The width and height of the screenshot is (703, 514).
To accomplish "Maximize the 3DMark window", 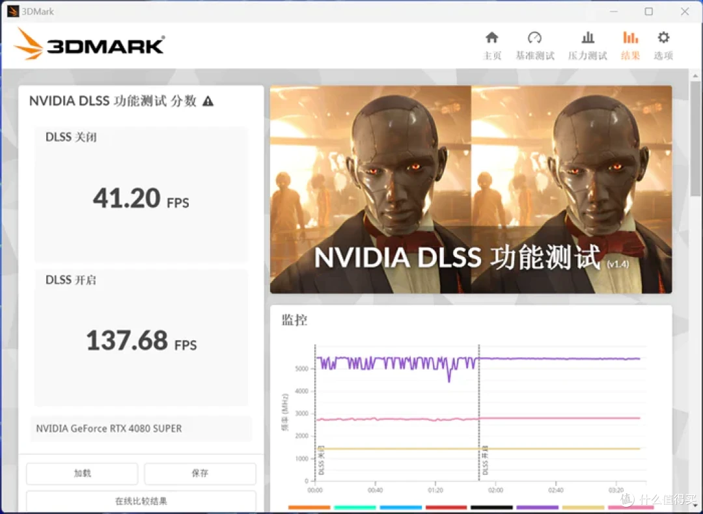I will click(x=649, y=11).
